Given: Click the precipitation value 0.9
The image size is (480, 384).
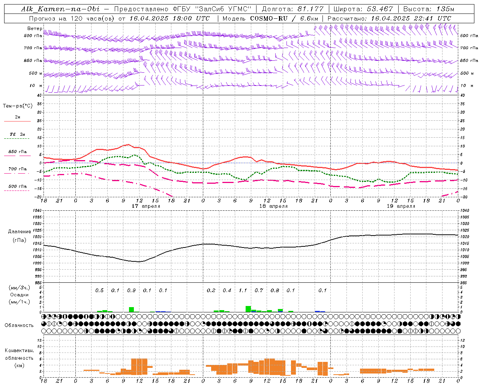Looking at the screenshot, I should [x=131, y=290].
